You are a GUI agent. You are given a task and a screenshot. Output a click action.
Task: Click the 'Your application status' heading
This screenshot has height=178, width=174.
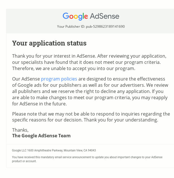(49, 43)
